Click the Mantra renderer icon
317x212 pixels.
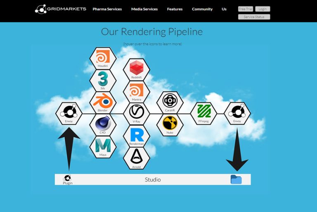pyautogui.click(x=136, y=91)
